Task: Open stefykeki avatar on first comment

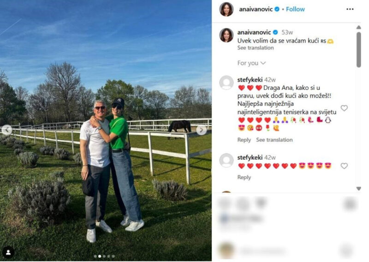Action: click(x=226, y=82)
